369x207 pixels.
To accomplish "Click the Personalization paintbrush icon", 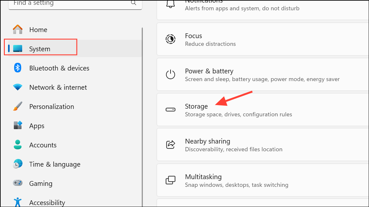I will 17,106.
